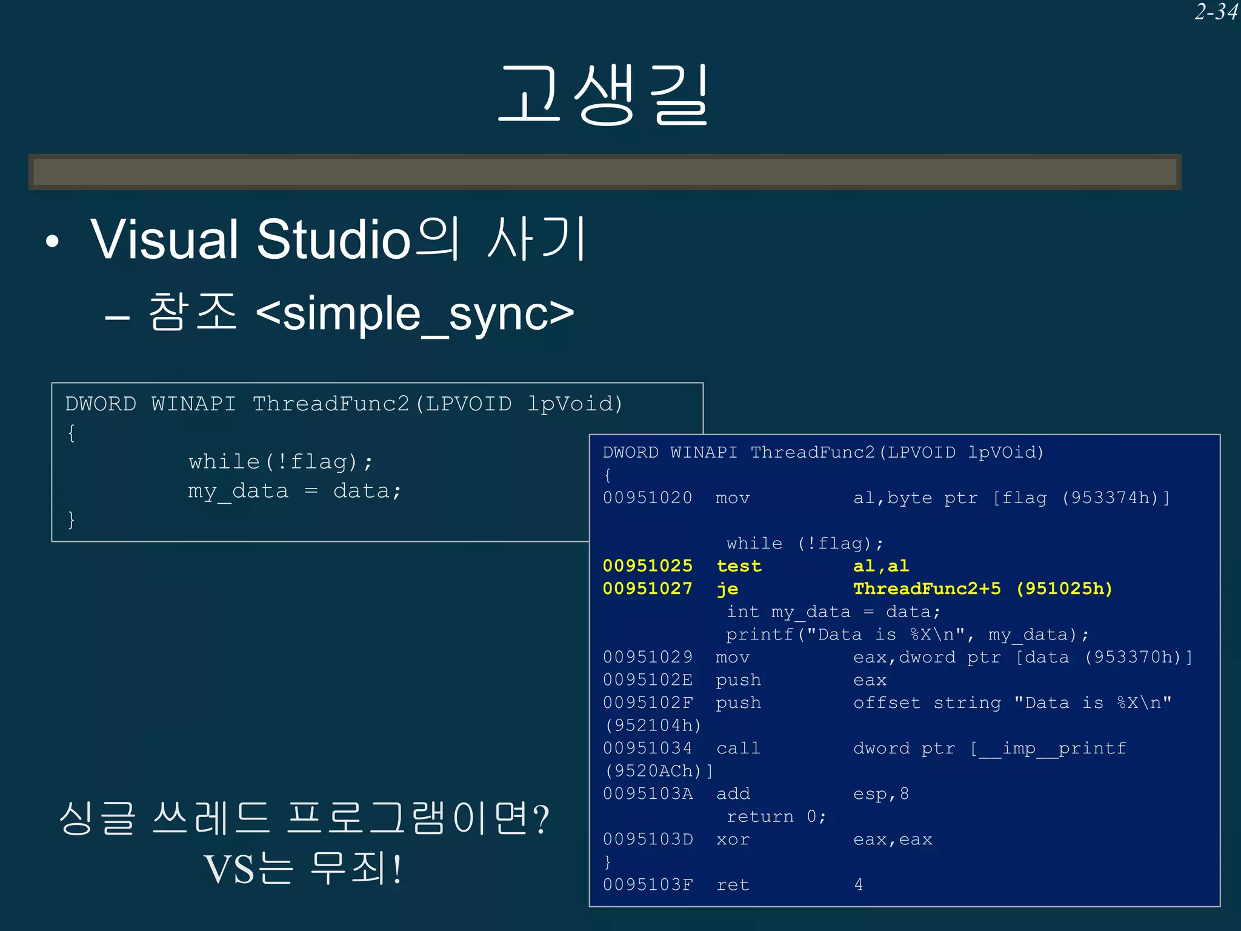Click the sub-bullet 참조 <simple_sync>

(x=361, y=313)
